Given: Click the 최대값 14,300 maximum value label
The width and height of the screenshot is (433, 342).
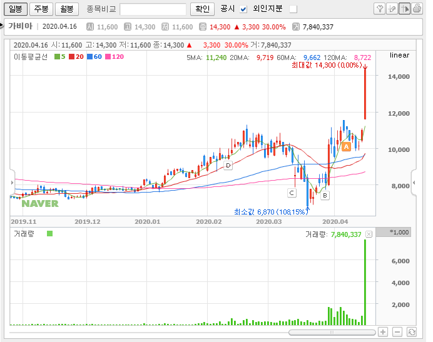Looking at the screenshot, I should [x=327, y=65].
